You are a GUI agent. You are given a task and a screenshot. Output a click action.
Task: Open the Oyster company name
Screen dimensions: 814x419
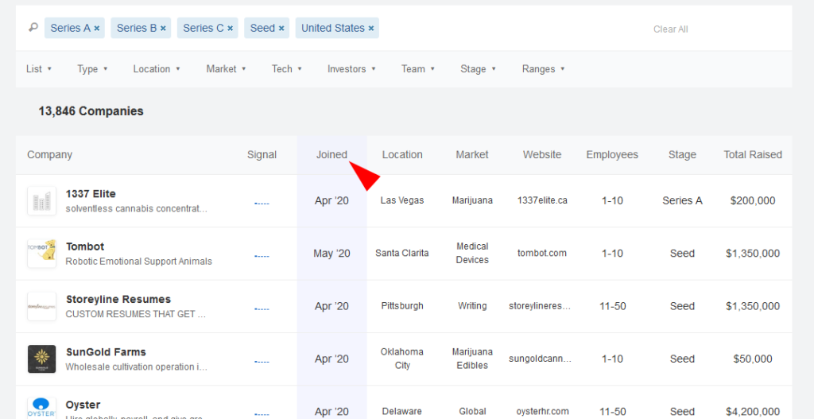click(83, 405)
